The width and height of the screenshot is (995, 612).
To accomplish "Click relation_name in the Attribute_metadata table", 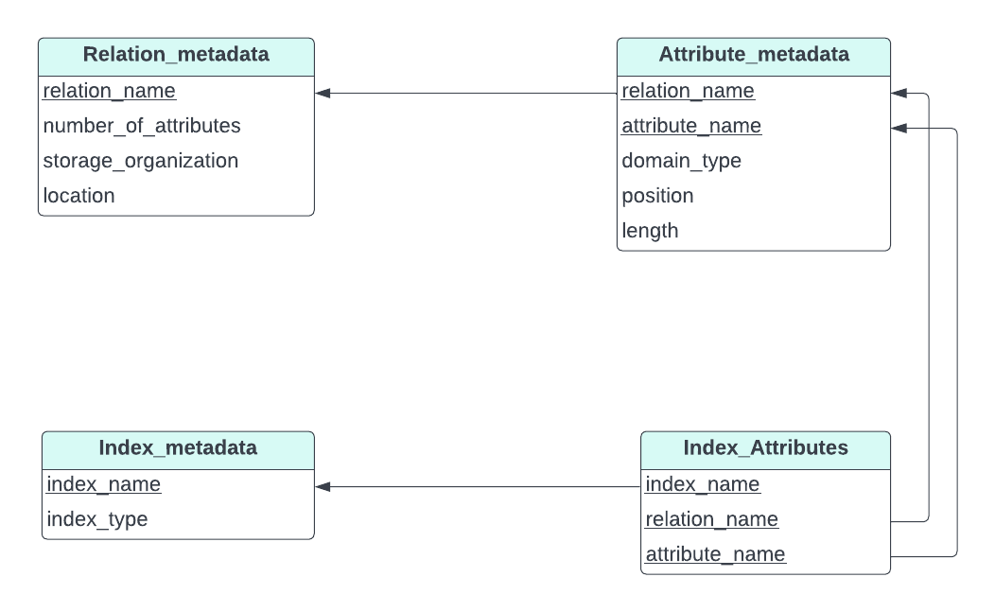I will [688, 92].
